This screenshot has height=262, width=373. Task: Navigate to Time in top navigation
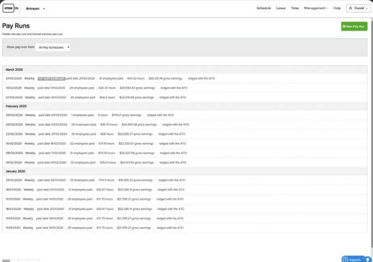point(294,8)
